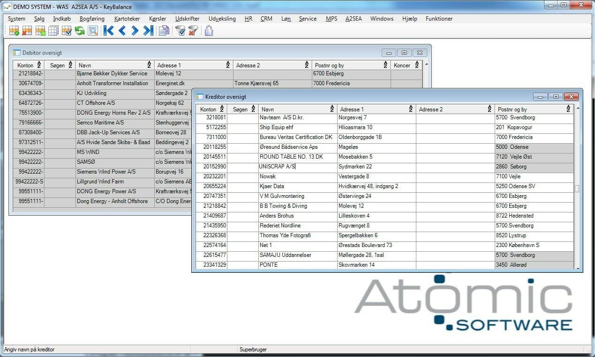595x357 pixels.
Task: Apply the filter with the funnel checkmark icon
Action: [x=181, y=30]
